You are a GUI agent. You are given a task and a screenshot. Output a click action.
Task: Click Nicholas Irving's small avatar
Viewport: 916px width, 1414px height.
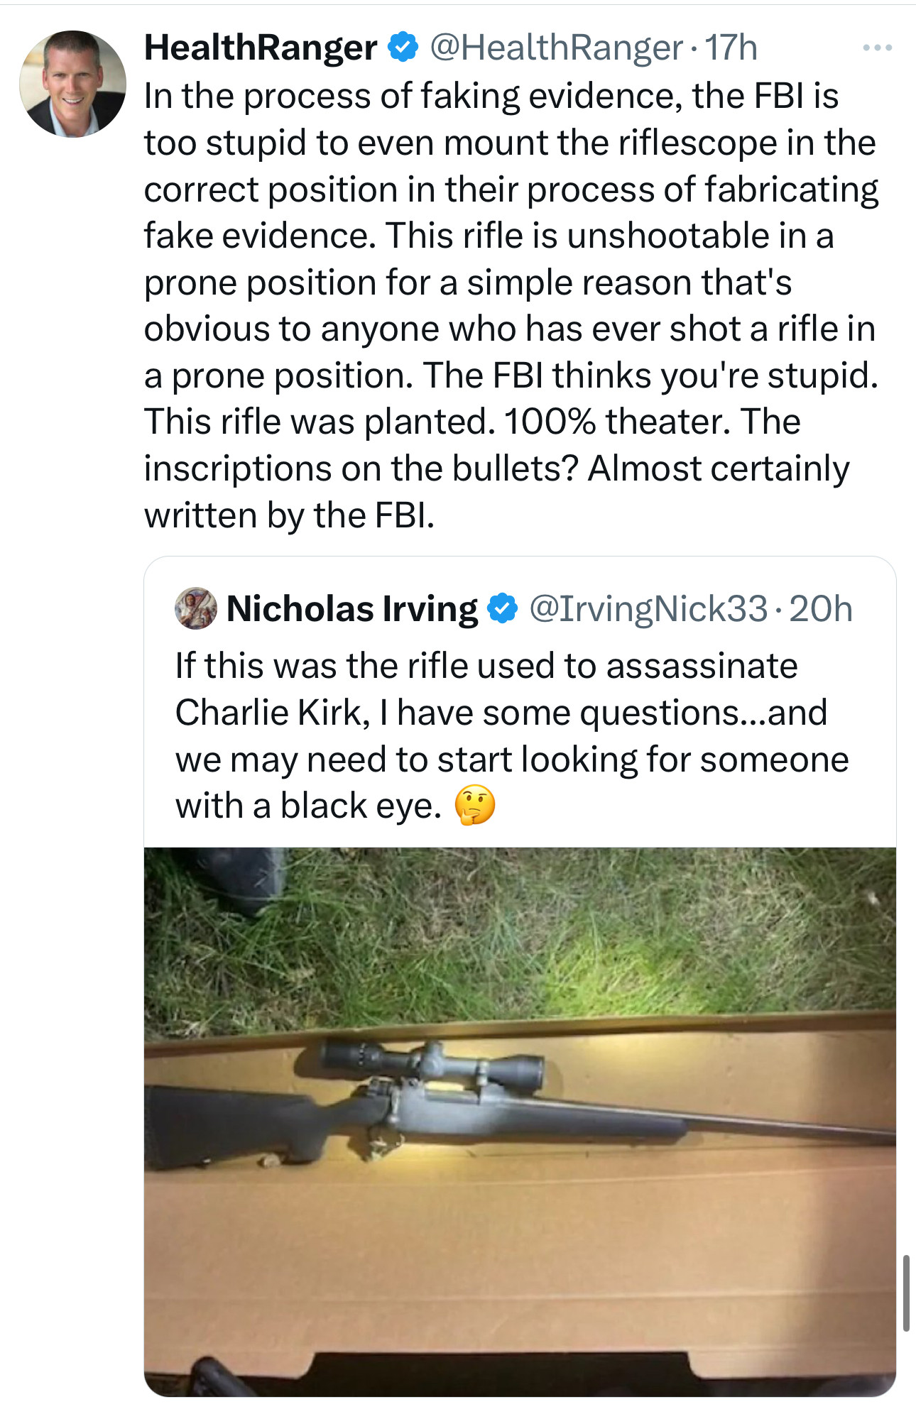[x=195, y=608]
